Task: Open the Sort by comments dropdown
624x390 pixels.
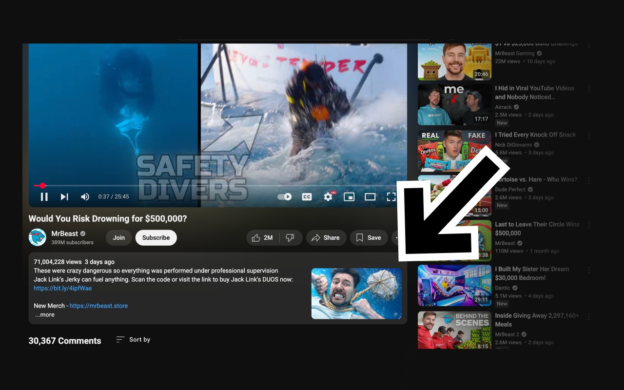Action: click(133, 339)
